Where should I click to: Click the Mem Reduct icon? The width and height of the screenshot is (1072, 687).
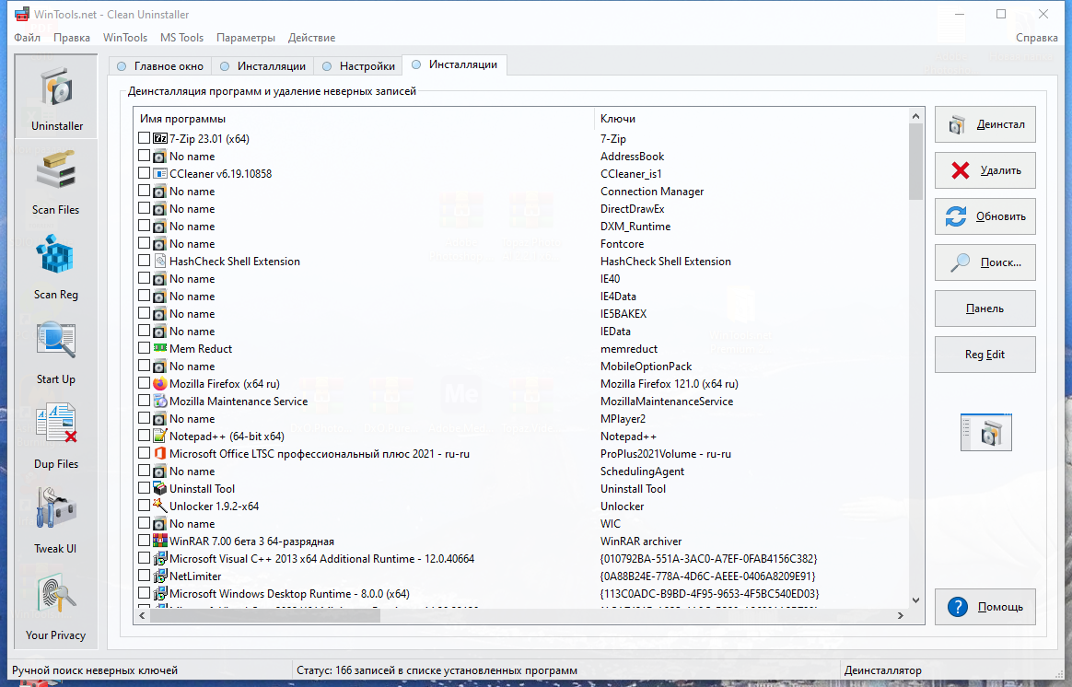tap(160, 349)
